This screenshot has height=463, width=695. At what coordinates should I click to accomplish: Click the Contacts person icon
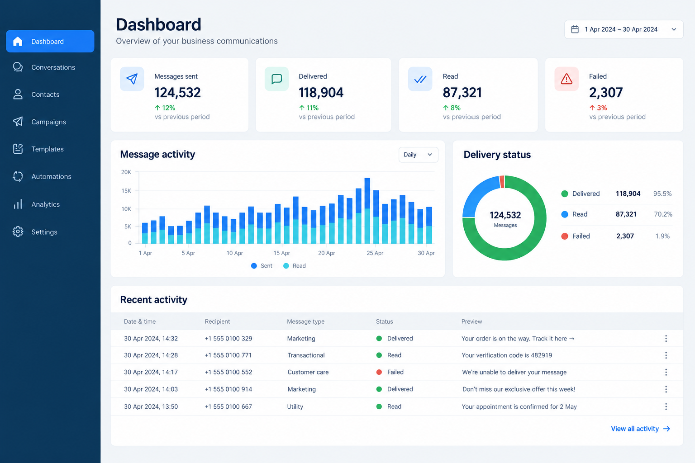18,94
